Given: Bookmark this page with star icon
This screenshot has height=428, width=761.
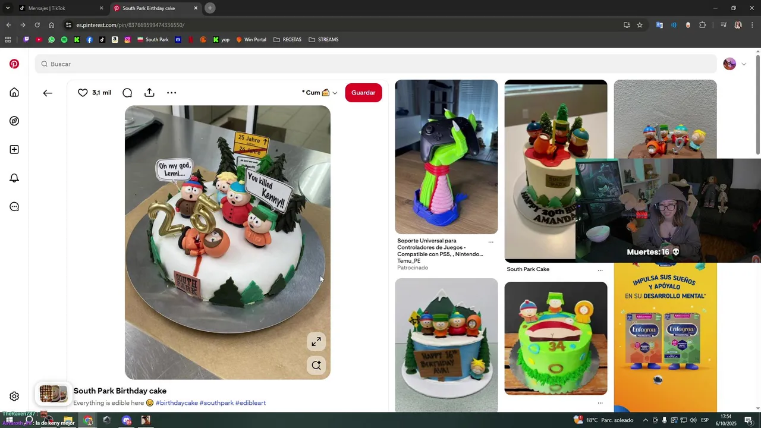Looking at the screenshot, I should click(640, 25).
